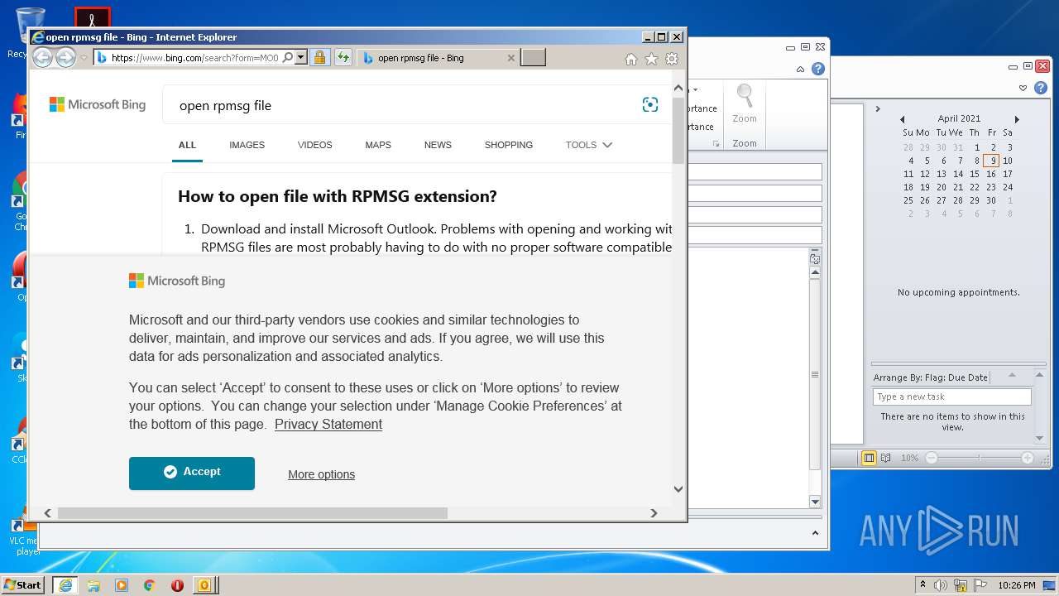The width and height of the screenshot is (1059, 596).
Task: Open address bar URL dropdown arrow
Action: (x=300, y=58)
